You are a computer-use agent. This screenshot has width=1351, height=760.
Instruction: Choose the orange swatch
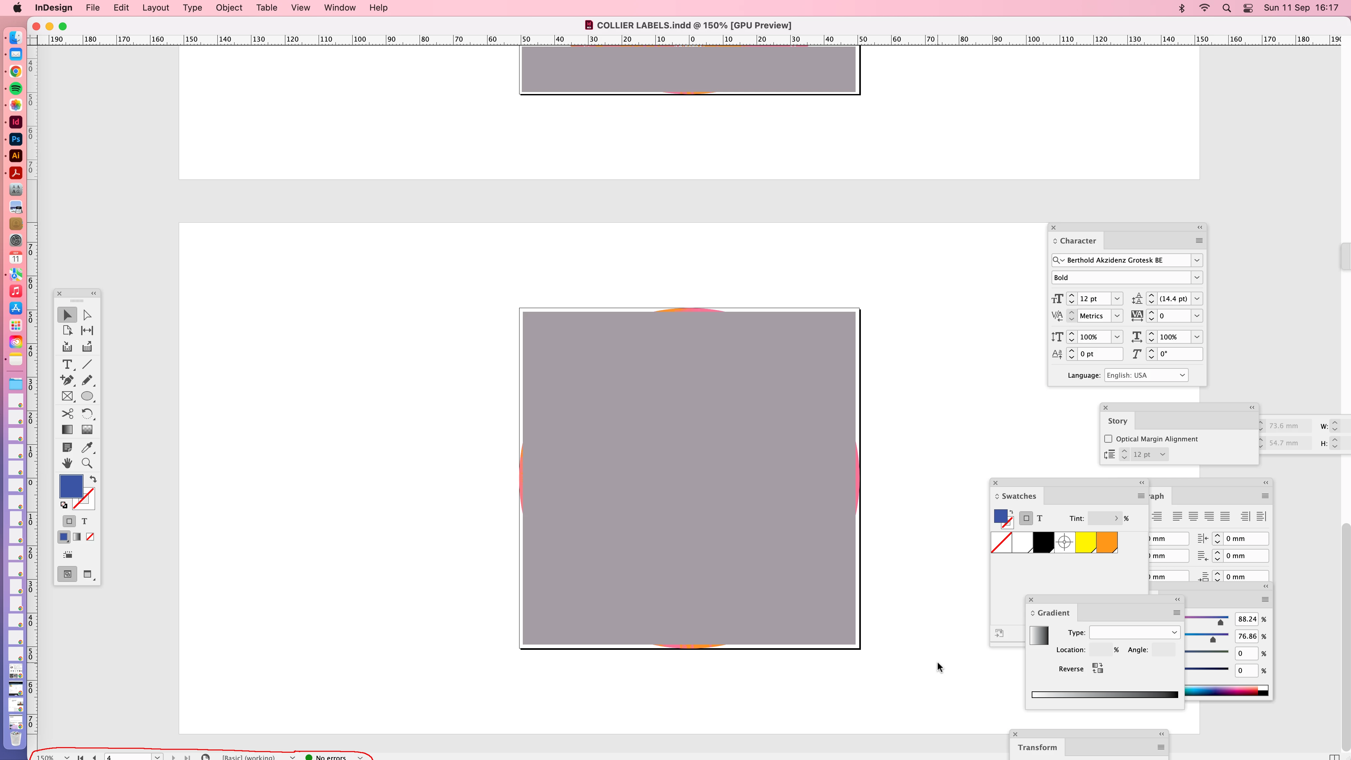point(1107,542)
